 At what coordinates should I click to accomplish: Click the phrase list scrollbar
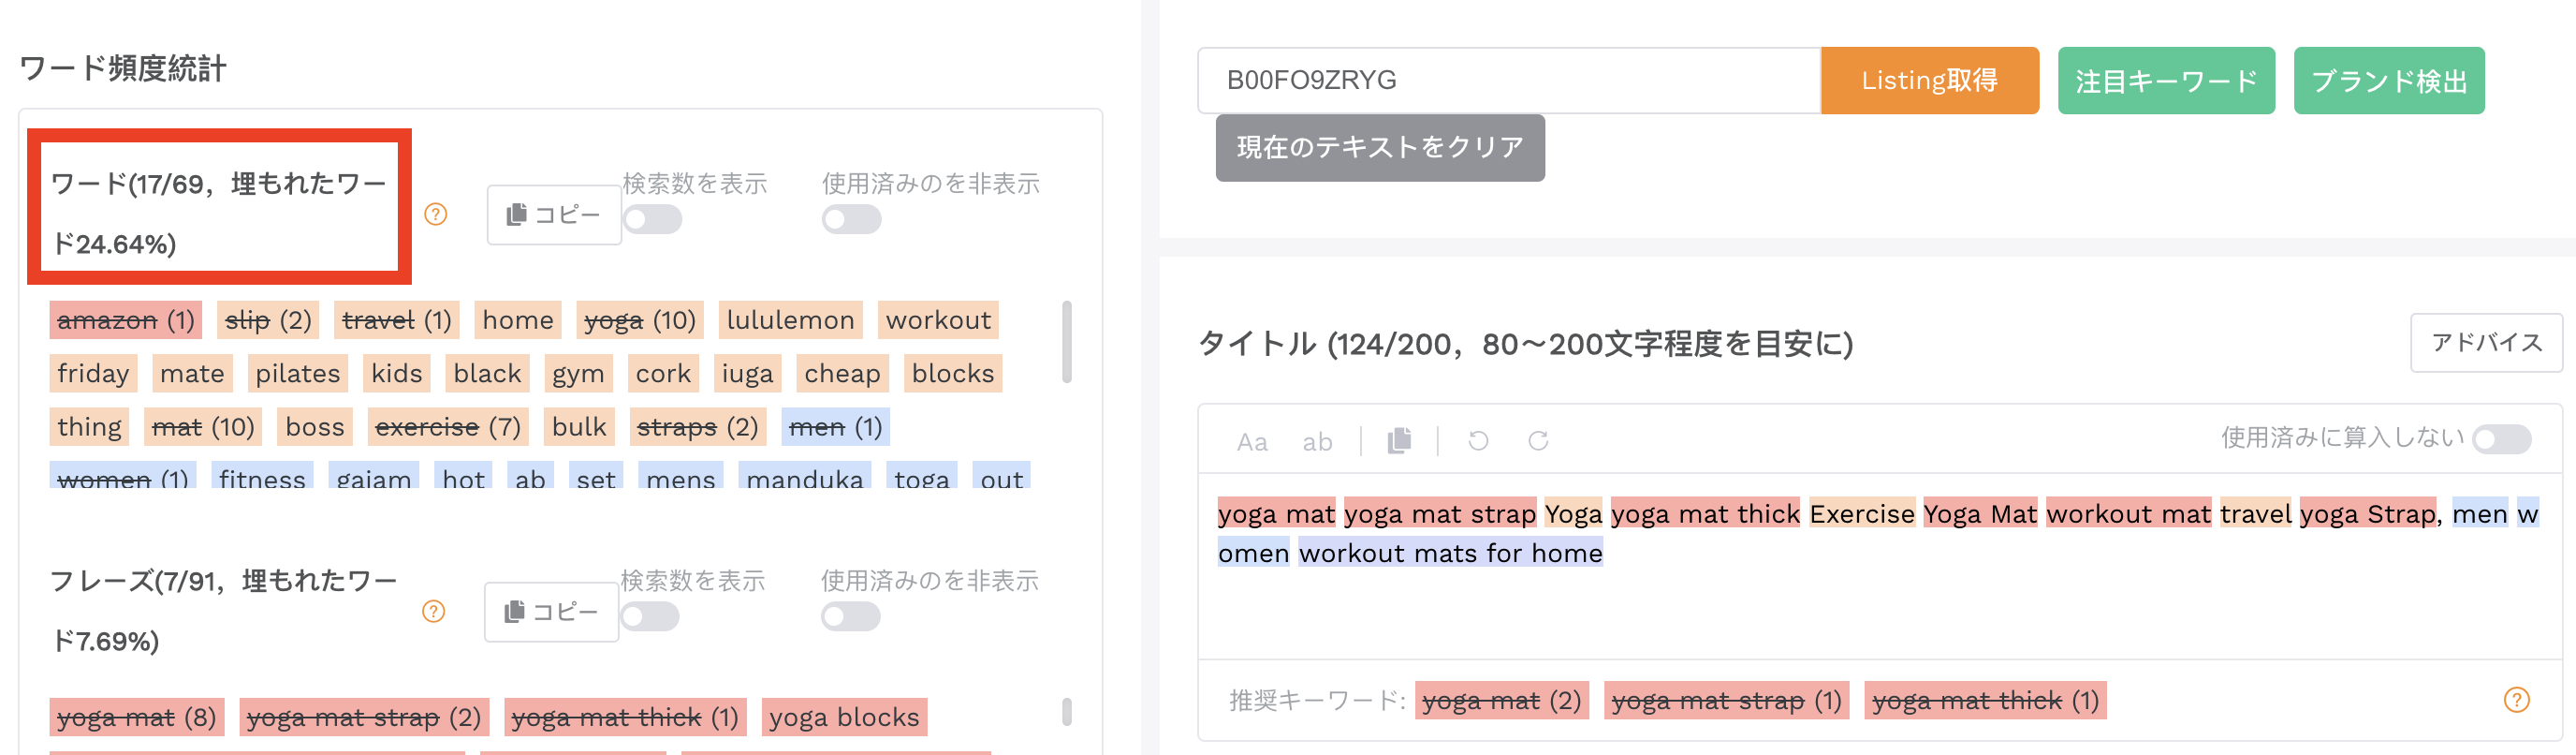[1067, 712]
